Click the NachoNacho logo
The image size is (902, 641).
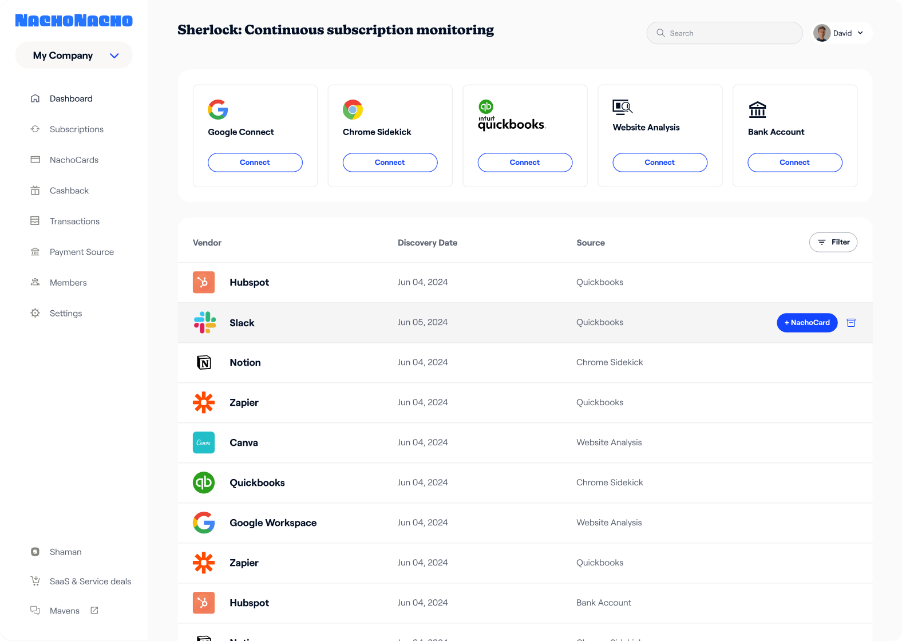coord(74,21)
